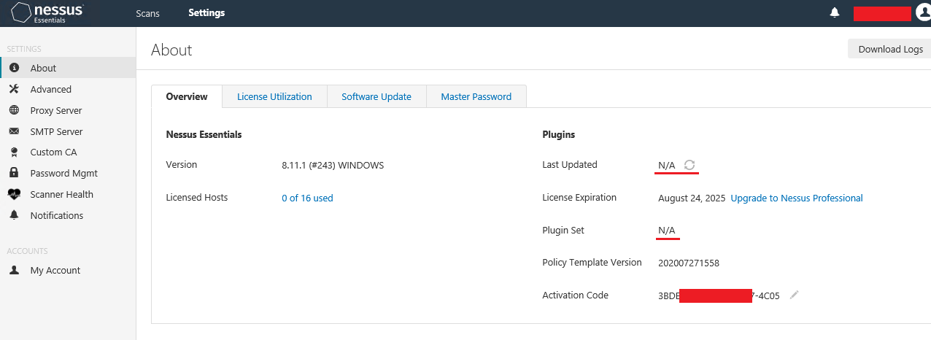Click the About info icon in sidebar

click(x=14, y=68)
